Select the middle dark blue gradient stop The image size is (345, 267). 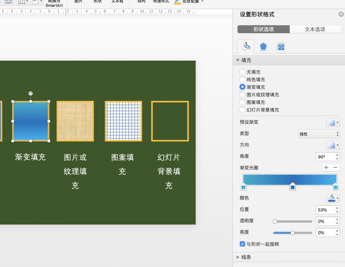292,186
